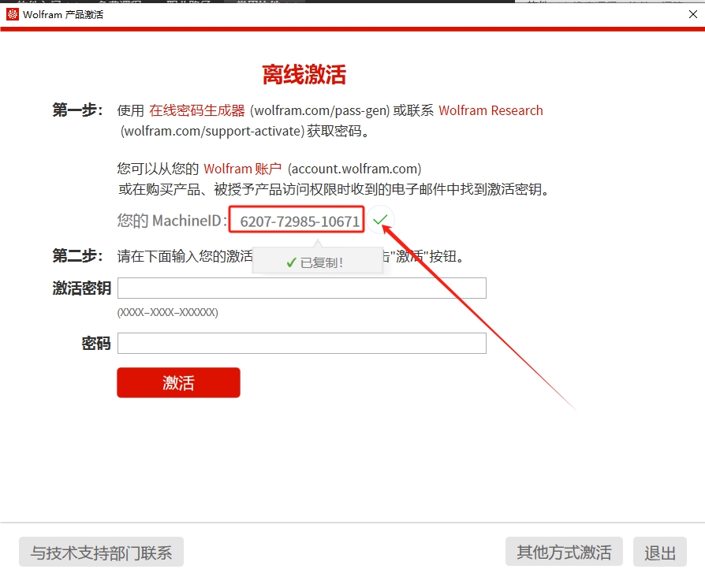
Task: Click the red 激活 activation button
Action: pos(178,382)
